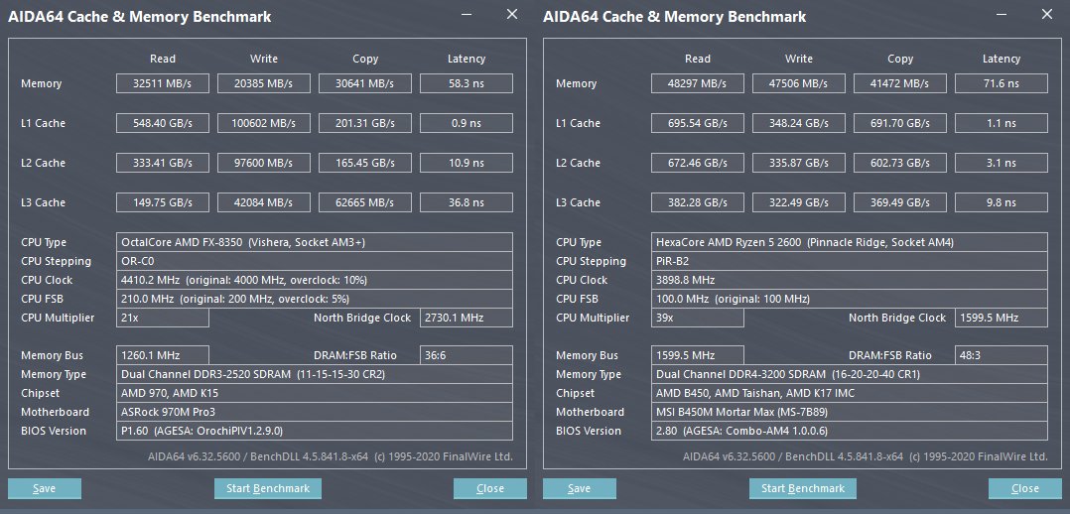Select the OctalCore AMD FX-8350 CPU Type field
The height and width of the screenshot is (514, 1070).
click(x=315, y=242)
